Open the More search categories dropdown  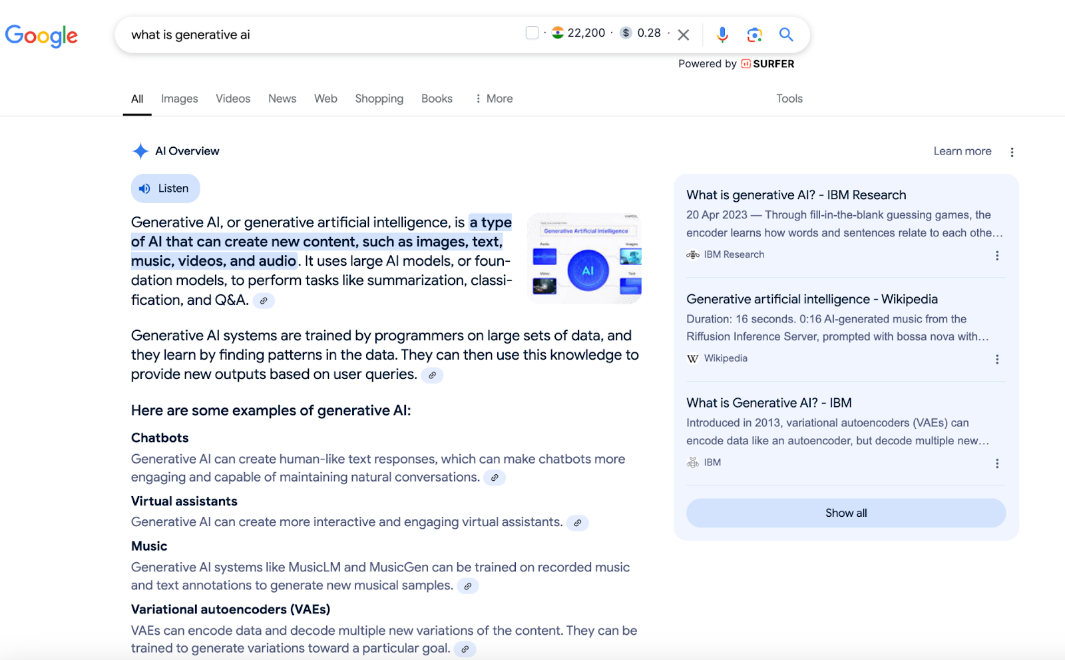point(493,98)
